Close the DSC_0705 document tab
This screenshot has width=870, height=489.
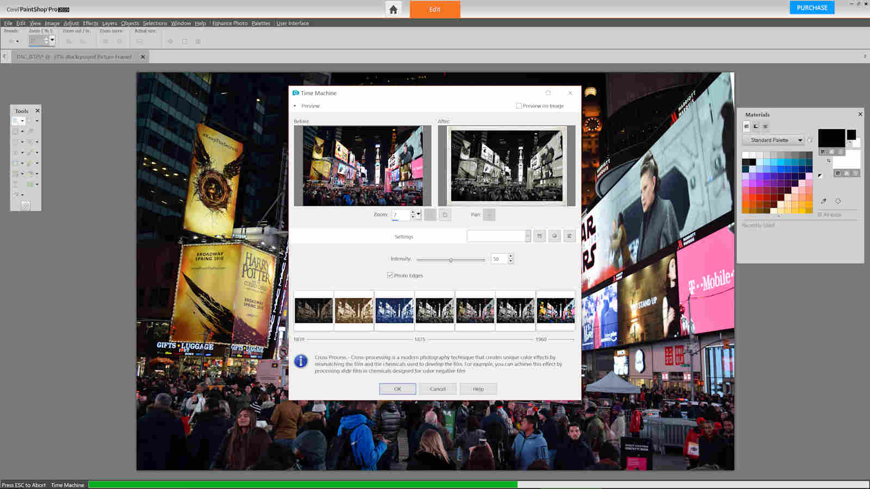coord(143,57)
